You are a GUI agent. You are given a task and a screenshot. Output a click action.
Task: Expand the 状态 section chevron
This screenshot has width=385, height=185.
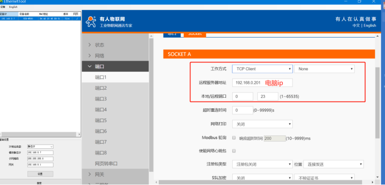[x=90, y=45]
